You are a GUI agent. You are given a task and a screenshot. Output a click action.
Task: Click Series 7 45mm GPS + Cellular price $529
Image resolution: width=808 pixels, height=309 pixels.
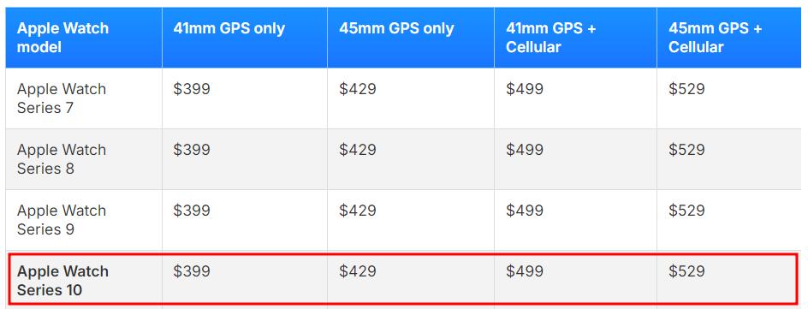coord(687,89)
